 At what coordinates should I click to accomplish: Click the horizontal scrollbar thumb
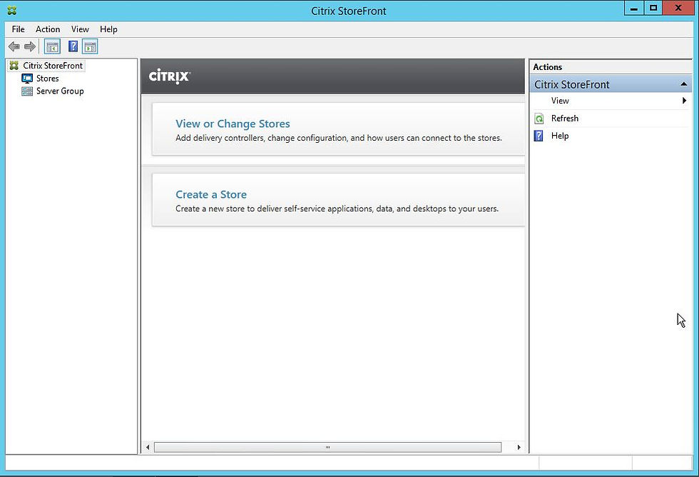[327, 447]
